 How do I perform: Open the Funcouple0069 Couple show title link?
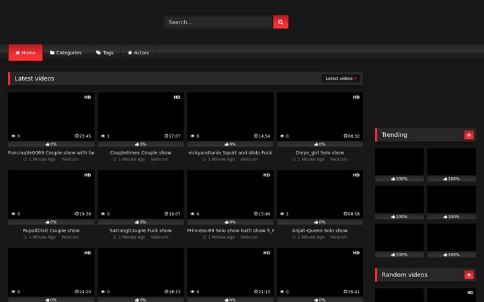pos(51,152)
